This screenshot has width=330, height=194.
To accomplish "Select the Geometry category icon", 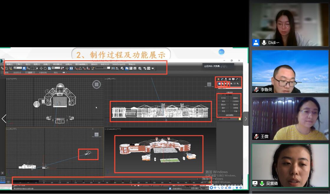I will click(x=219, y=84).
